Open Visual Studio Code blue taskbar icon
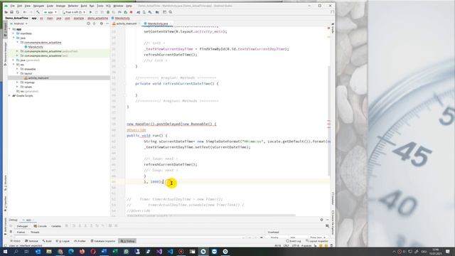 click(x=170, y=251)
